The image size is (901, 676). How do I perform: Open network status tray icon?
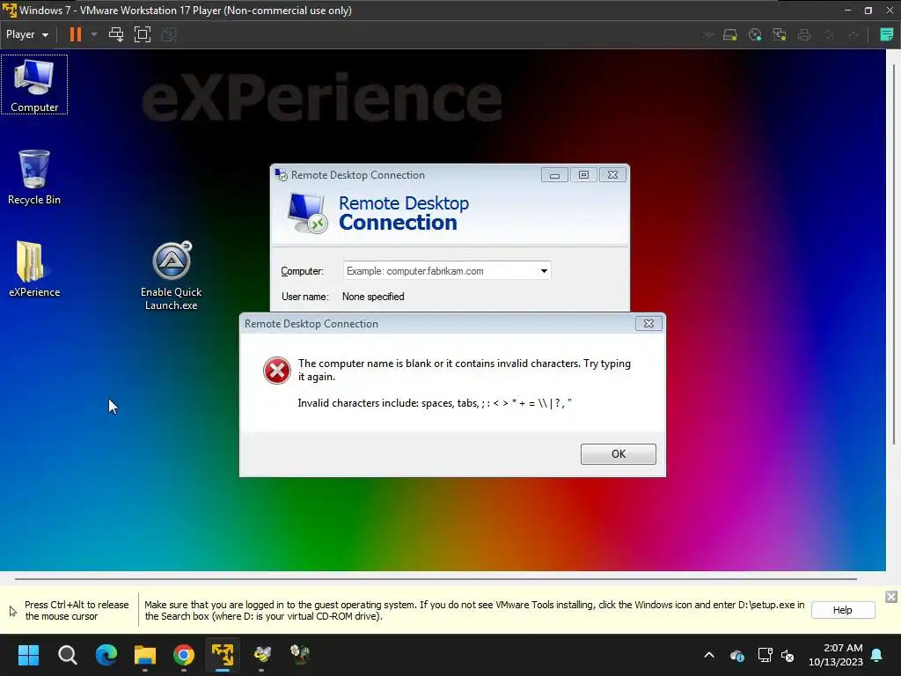point(765,655)
